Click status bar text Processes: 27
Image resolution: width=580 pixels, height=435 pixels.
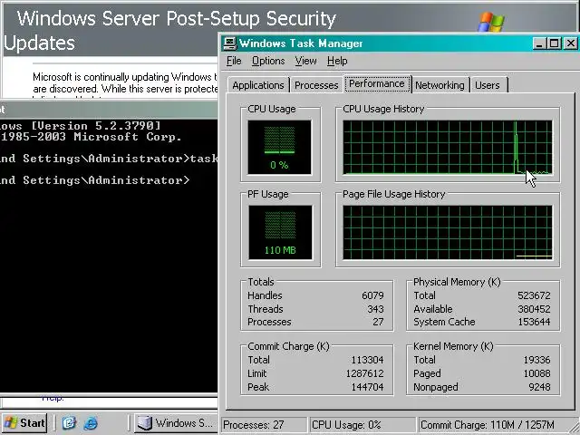coord(254,425)
